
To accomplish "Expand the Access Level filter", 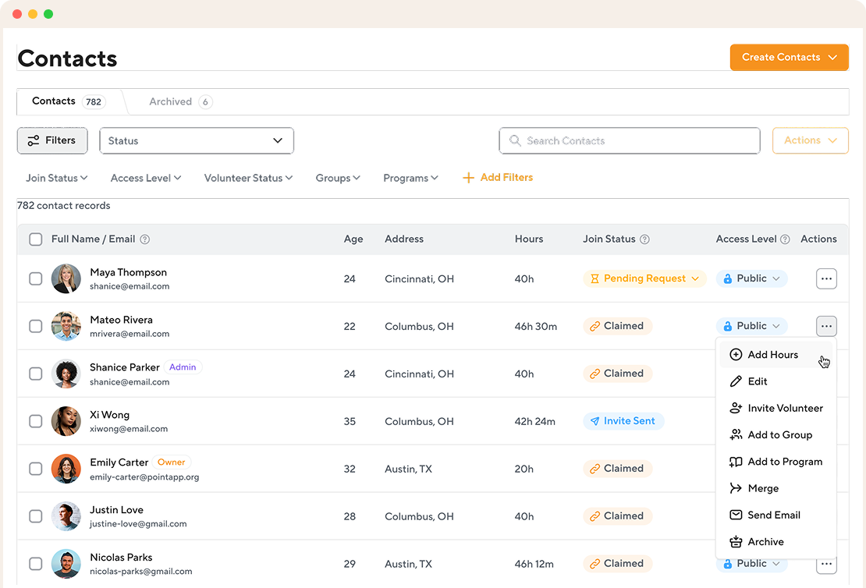I will 146,178.
